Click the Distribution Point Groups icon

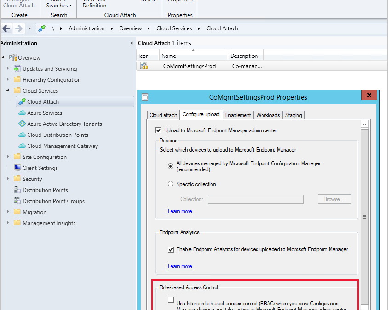tap(17, 201)
